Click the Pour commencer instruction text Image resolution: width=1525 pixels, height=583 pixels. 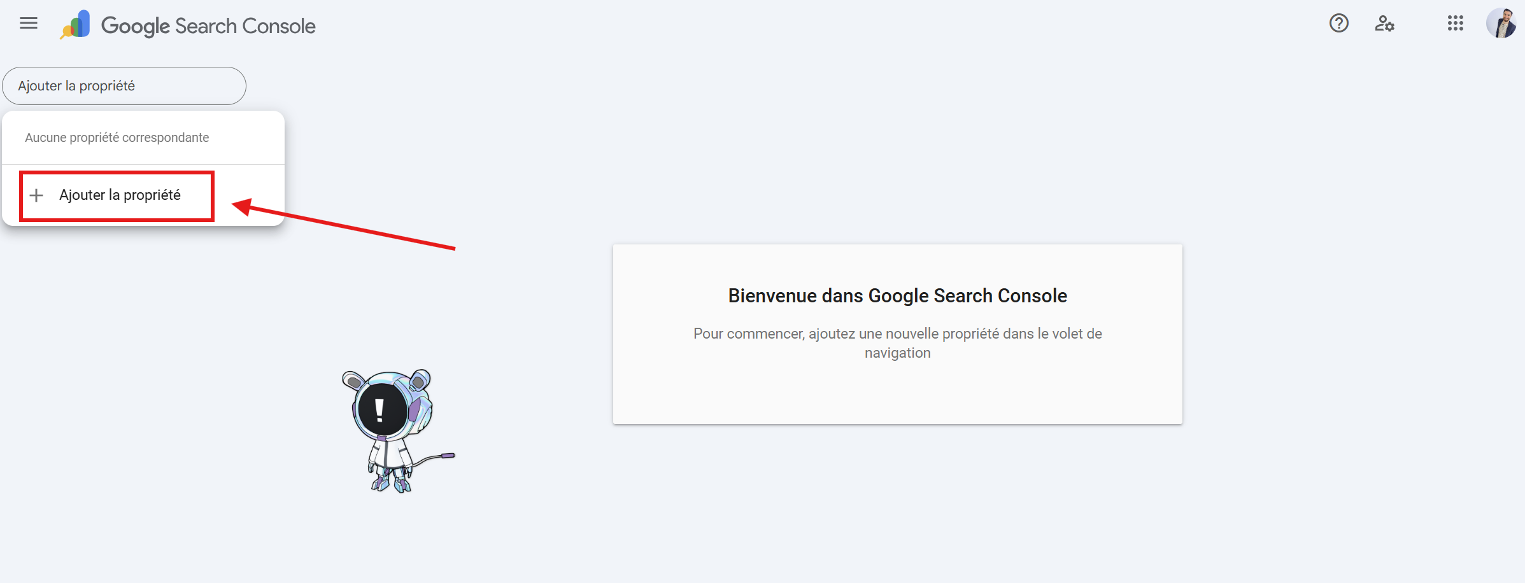[x=897, y=343]
